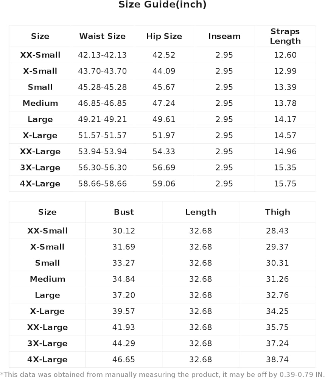
Task: Click straps length value 15.75
Action: (285, 183)
